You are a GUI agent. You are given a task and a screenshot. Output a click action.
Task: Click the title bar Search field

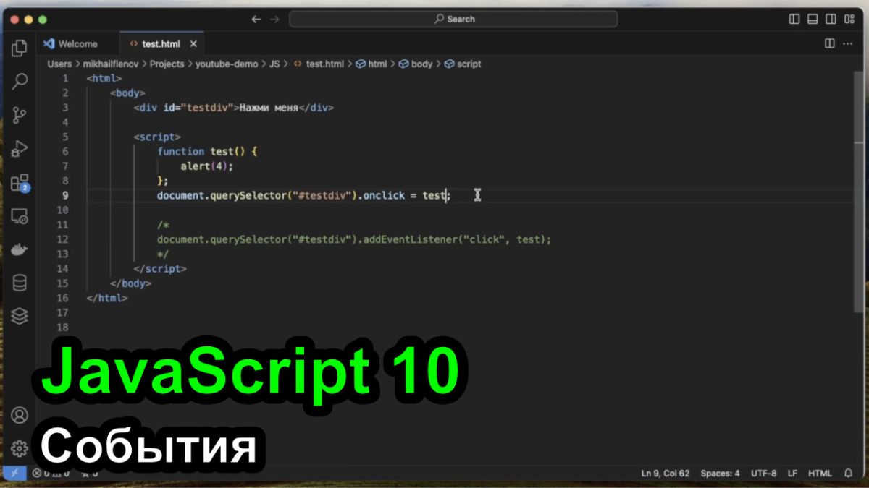453,19
